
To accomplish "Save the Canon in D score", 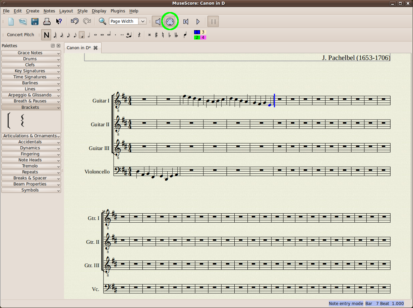I will (35, 21).
